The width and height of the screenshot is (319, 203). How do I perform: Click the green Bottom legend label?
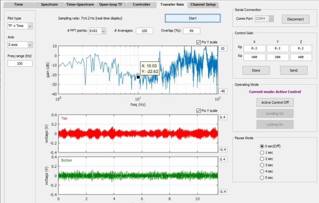pyautogui.click(x=67, y=161)
